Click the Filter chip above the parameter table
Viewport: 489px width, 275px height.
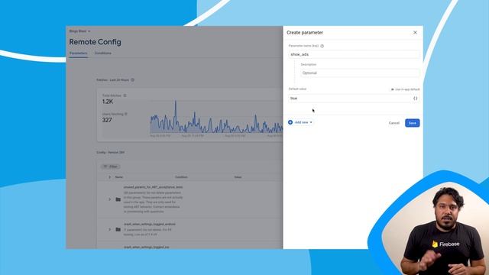tap(110, 167)
